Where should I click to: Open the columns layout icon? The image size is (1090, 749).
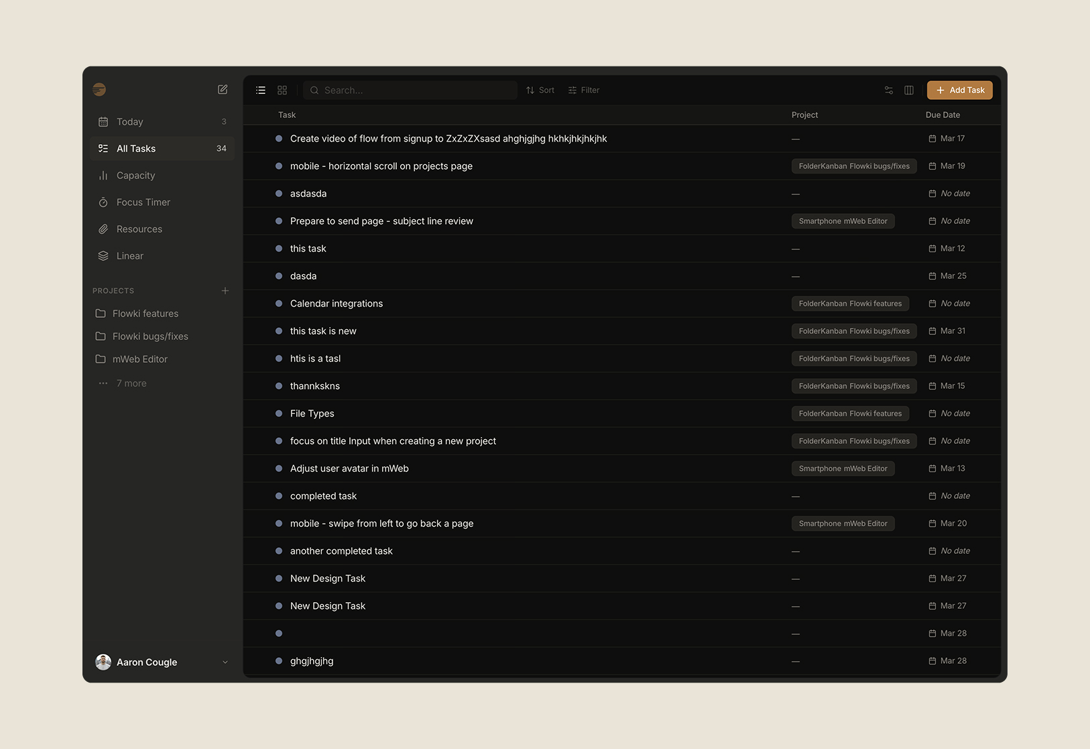[909, 91]
